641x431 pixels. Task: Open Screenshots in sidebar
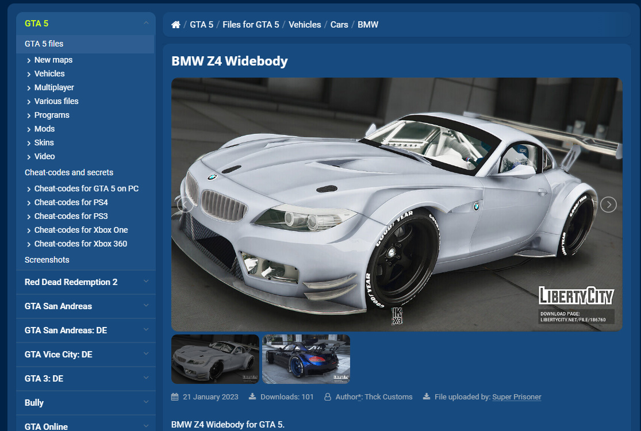point(47,260)
